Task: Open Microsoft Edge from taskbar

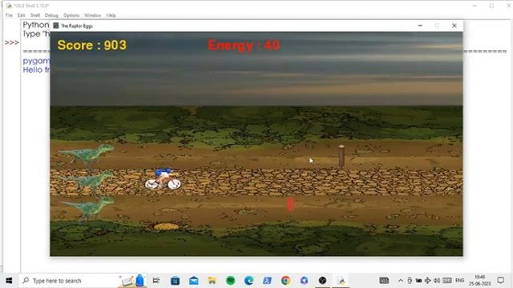Action: (249, 281)
